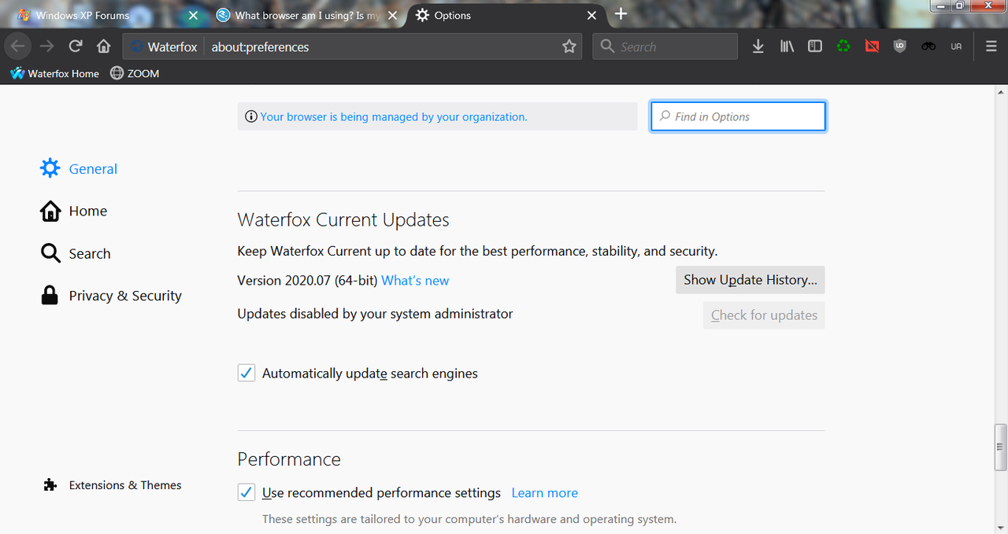Click the Extensions & Themes puzzle icon
This screenshot has width=1008, height=534.
[x=50, y=484]
